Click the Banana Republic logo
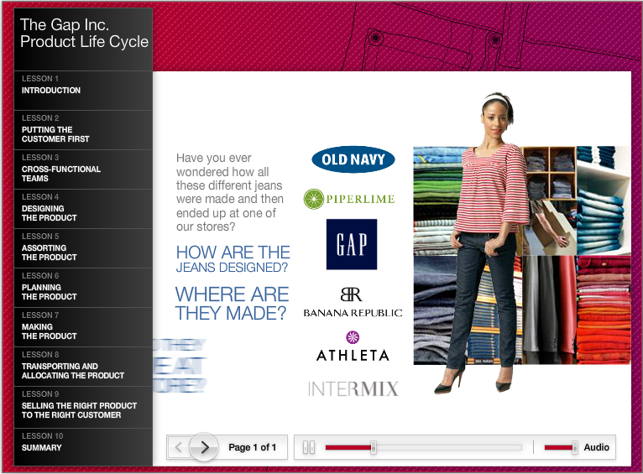This screenshot has height=474, width=643. (353, 302)
